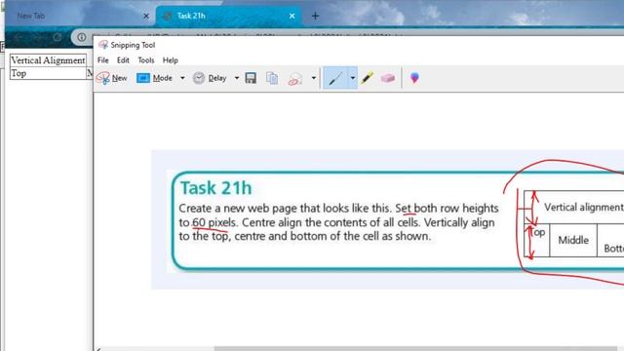Viewport: 624px width, 351px height.
Task: Close the Task 21h browser tab
Action: [292, 16]
